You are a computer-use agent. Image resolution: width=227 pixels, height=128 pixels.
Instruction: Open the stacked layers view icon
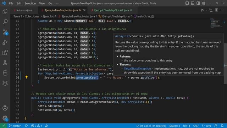(5, 83)
